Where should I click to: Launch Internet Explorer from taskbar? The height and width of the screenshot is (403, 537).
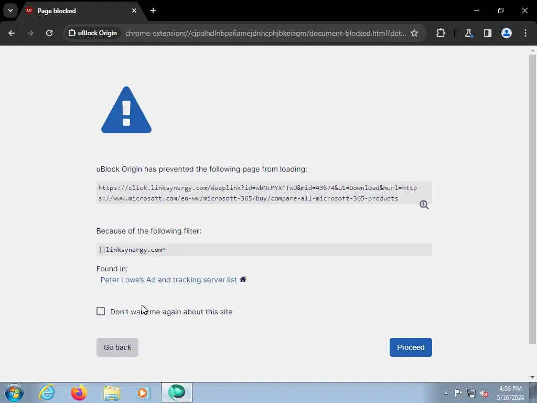pos(47,393)
